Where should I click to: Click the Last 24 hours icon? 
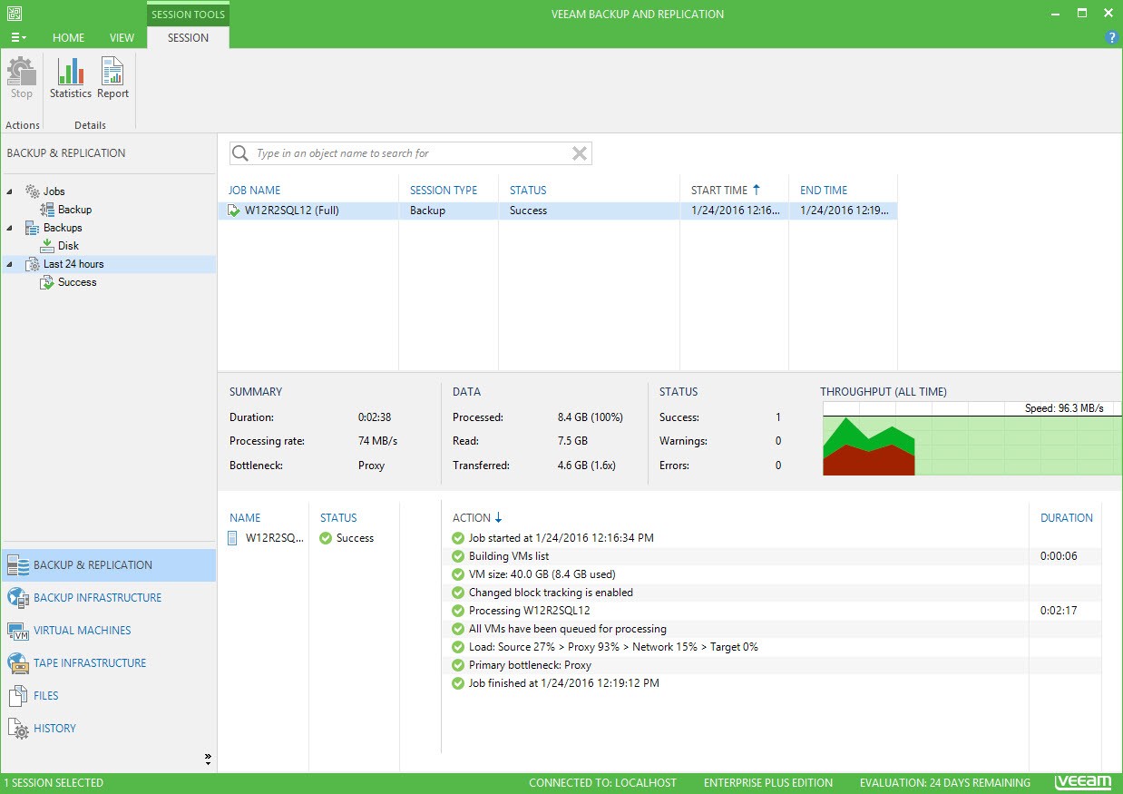[x=33, y=264]
